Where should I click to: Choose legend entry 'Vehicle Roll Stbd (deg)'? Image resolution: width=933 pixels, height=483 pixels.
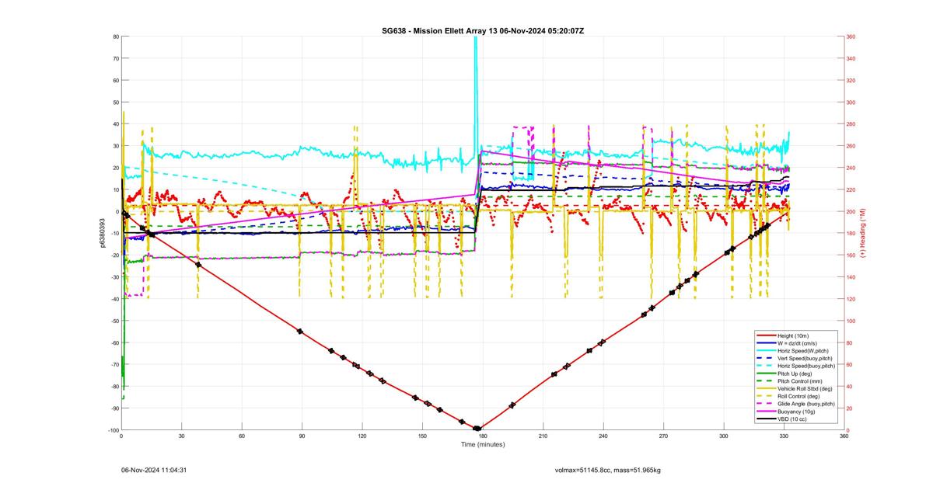(x=805, y=388)
